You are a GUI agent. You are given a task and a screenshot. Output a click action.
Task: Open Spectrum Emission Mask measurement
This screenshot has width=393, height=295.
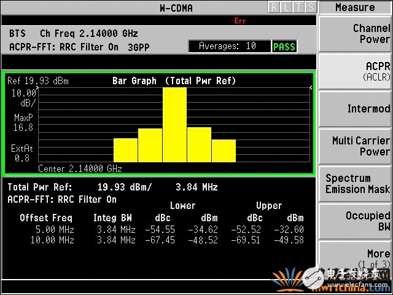(x=356, y=183)
